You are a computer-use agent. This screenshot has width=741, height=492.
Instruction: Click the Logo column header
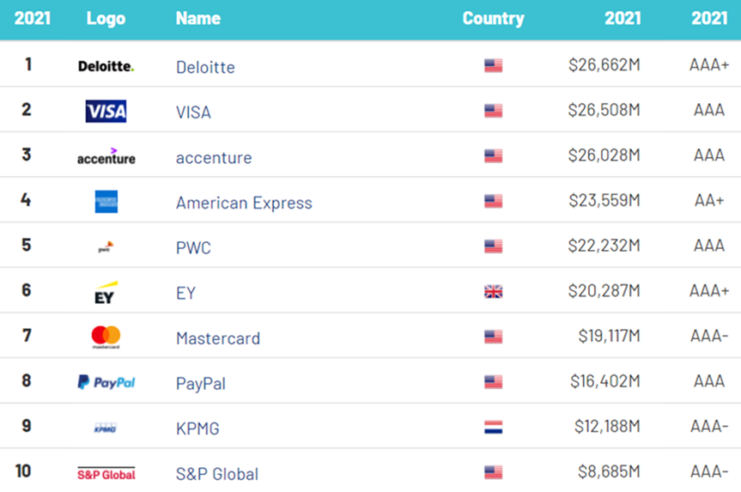pyautogui.click(x=106, y=18)
